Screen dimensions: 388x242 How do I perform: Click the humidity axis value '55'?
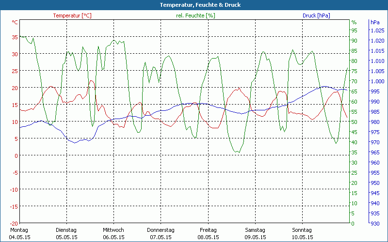pos(355,112)
